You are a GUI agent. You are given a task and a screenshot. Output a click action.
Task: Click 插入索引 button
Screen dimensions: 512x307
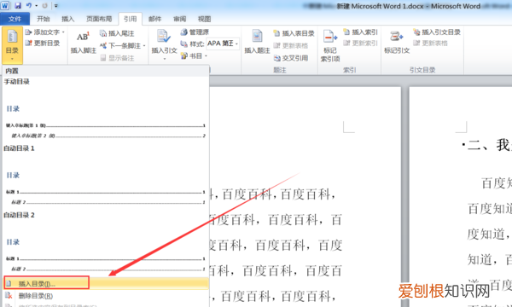[x=360, y=32]
